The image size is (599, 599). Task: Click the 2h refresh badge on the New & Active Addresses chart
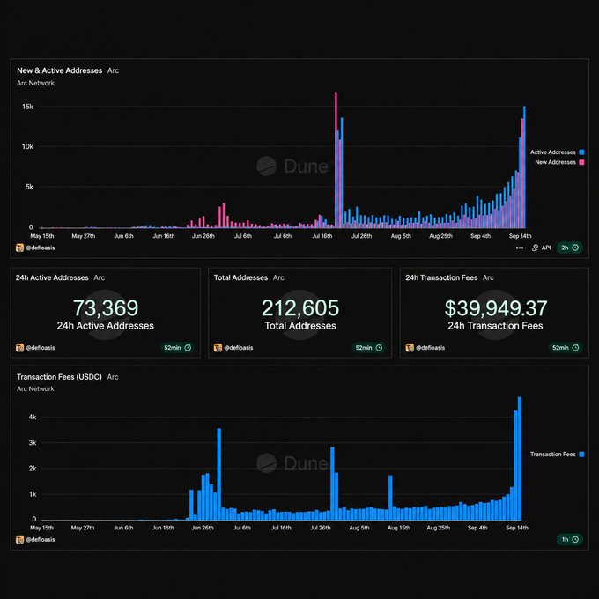570,248
